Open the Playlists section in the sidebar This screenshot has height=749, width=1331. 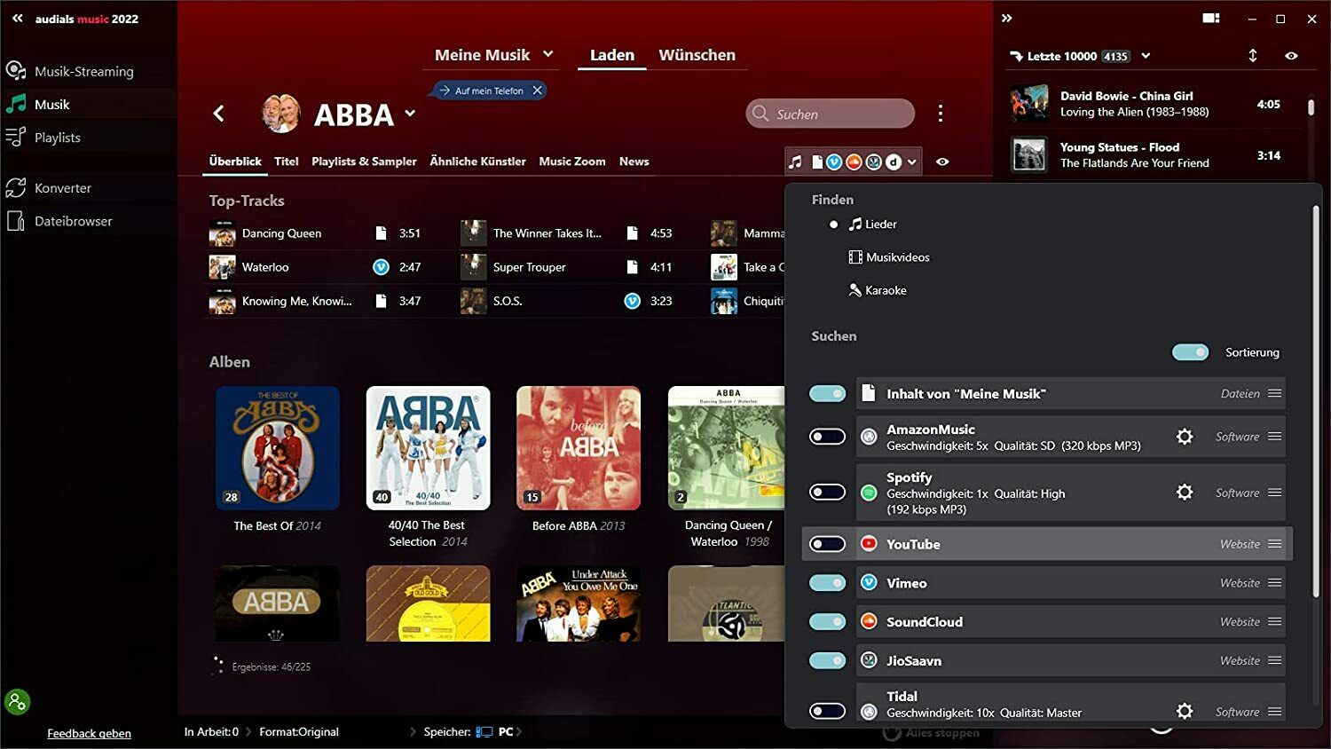[x=58, y=137]
